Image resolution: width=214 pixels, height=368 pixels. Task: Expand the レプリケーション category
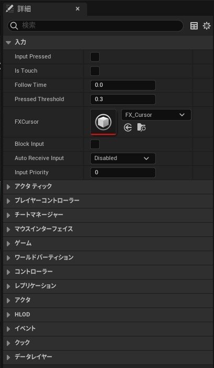click(x=8, y=286)
